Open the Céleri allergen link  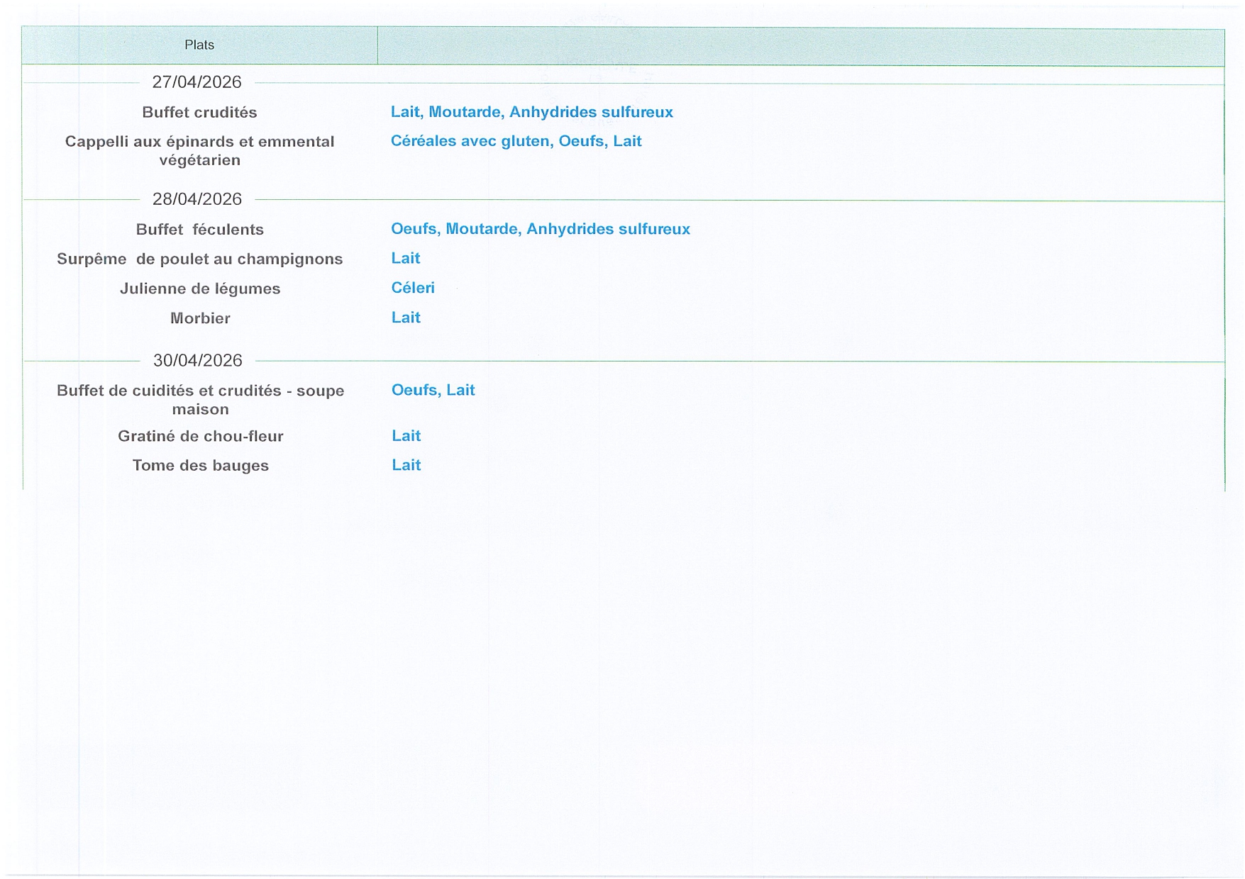coord(413,288)
